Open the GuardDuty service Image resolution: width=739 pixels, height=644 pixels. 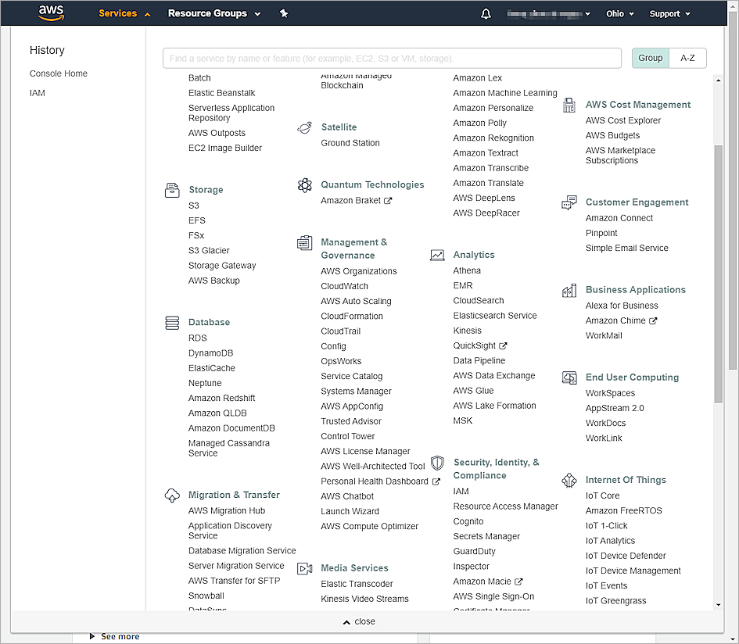[x=474, y=551]
